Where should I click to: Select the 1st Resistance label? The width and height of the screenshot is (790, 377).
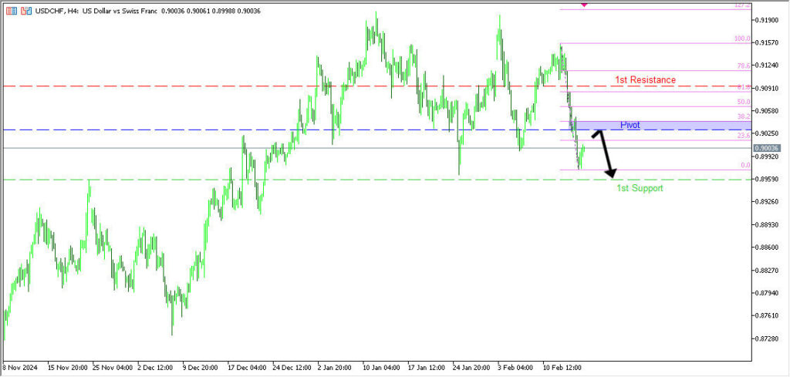point(645,79)
